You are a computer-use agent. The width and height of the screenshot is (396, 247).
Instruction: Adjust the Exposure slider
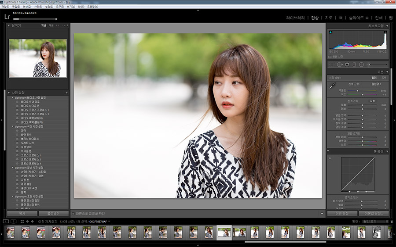pos(362,105)
